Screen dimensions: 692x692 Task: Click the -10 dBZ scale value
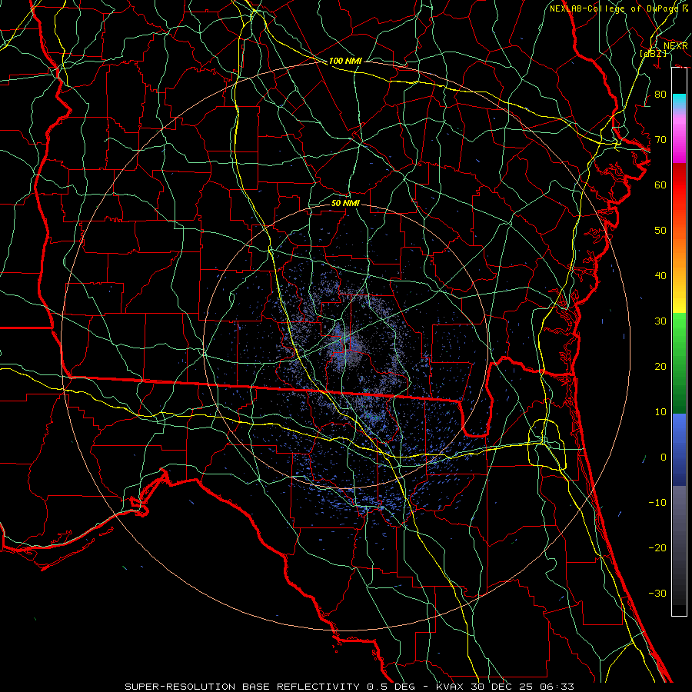(657, 503)
